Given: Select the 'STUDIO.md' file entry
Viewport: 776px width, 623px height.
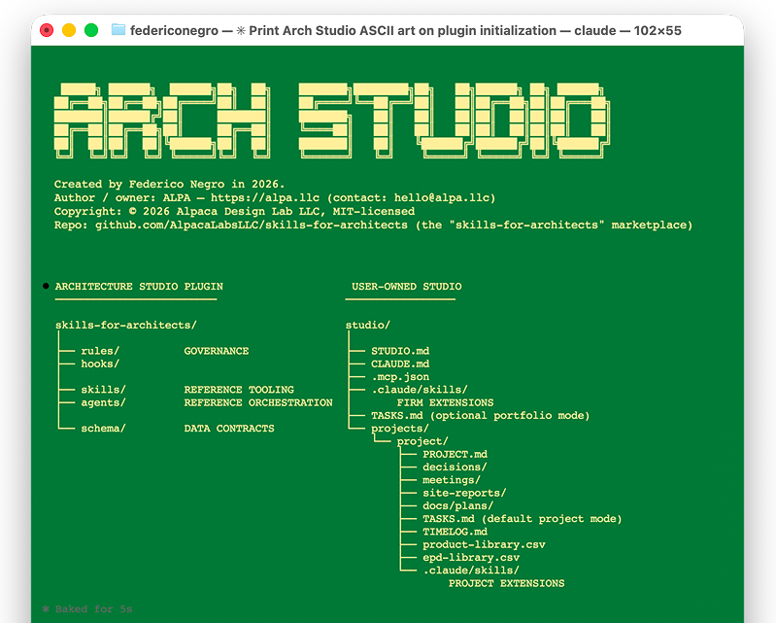Looking at the screenshot, I should tap(400, 351).
